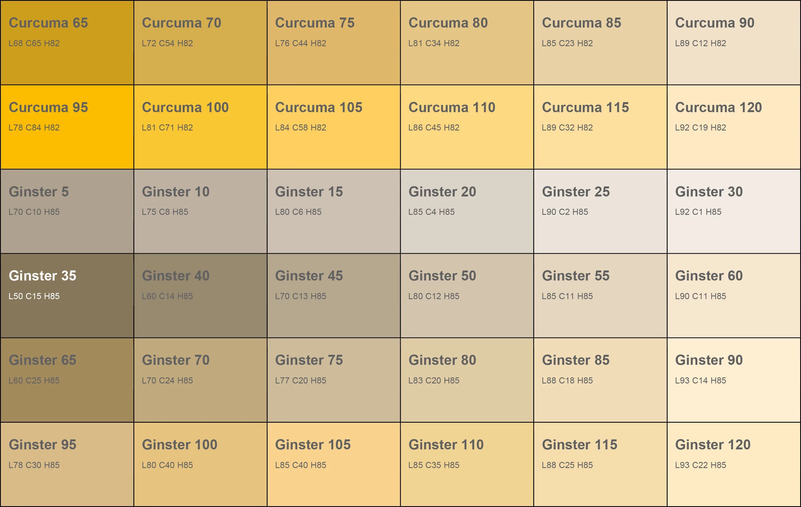801x507 pixels.
Task: Click the Ginster 50 color tile
Action: 467,295
